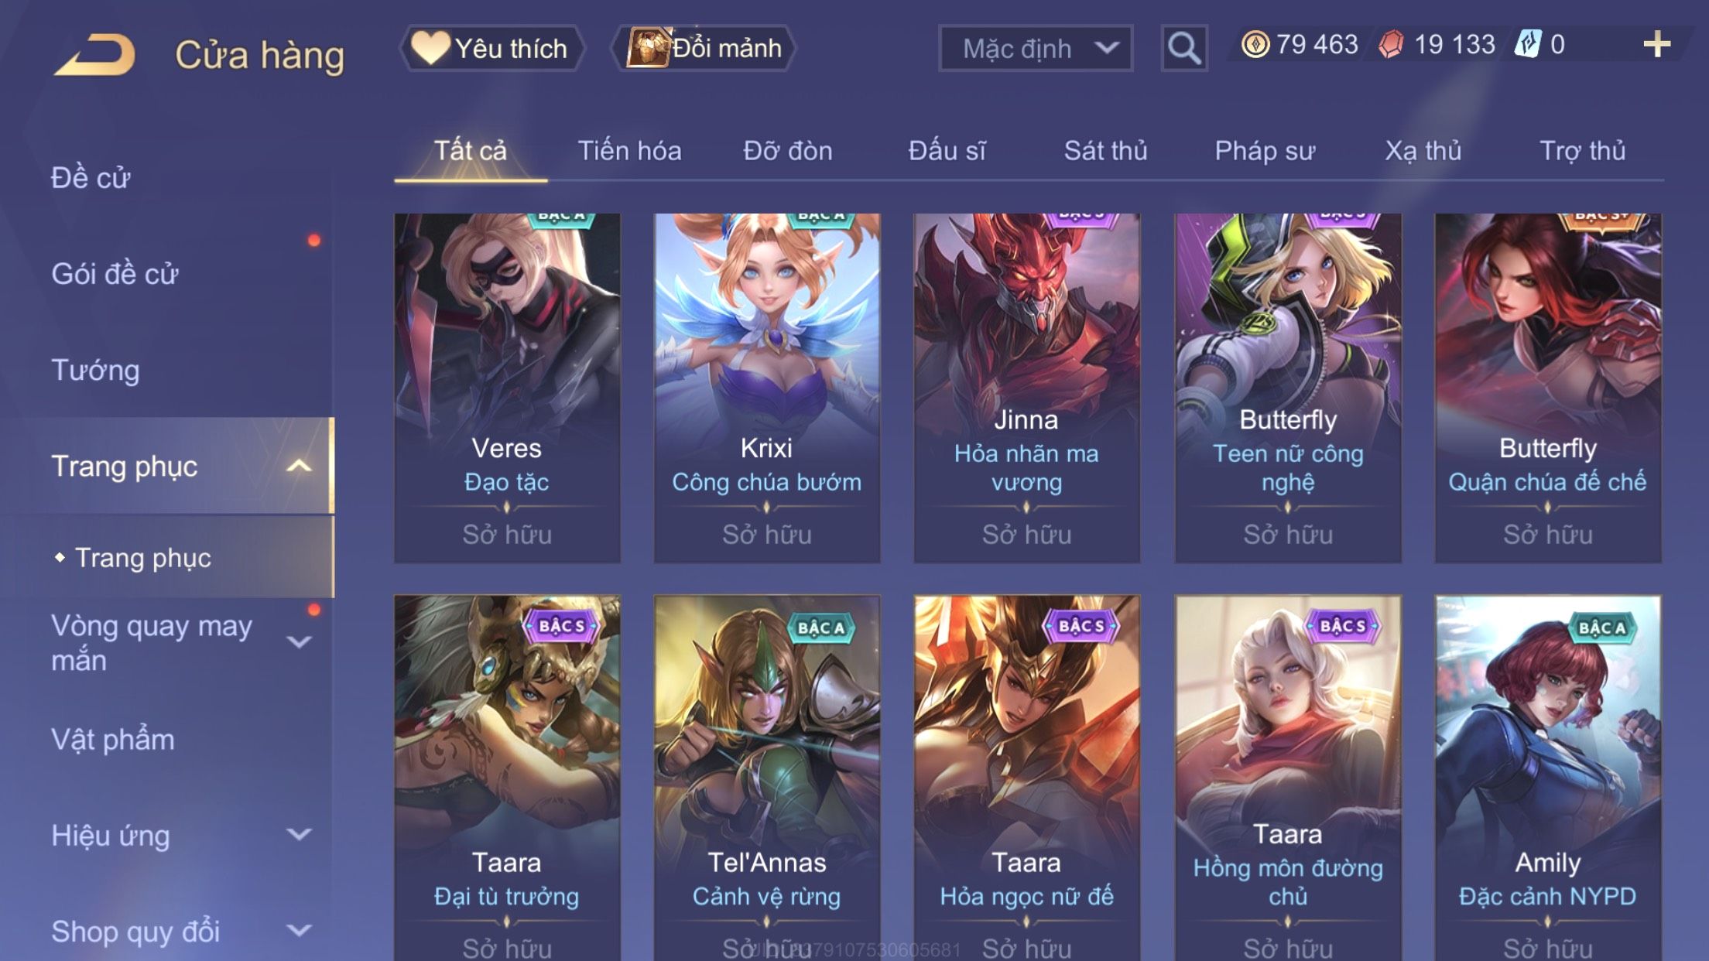Image resolution: width=1709 pixels, height=961 pixels.
Task: Expand Vòng quay may mắn section
Action: (x=300, y=641)
